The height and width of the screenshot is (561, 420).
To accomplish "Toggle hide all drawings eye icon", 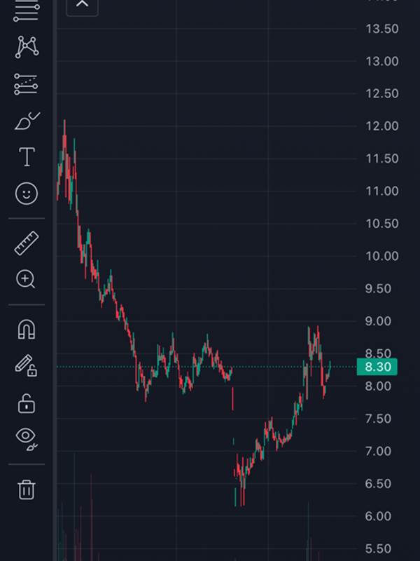I will 27,439.
